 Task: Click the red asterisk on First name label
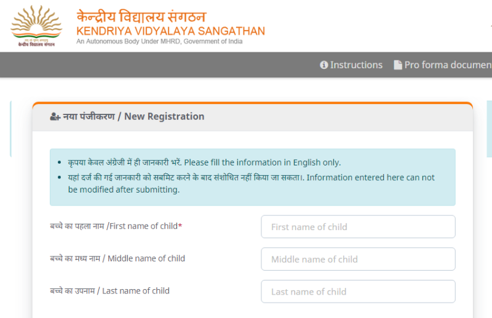point(180,226)
